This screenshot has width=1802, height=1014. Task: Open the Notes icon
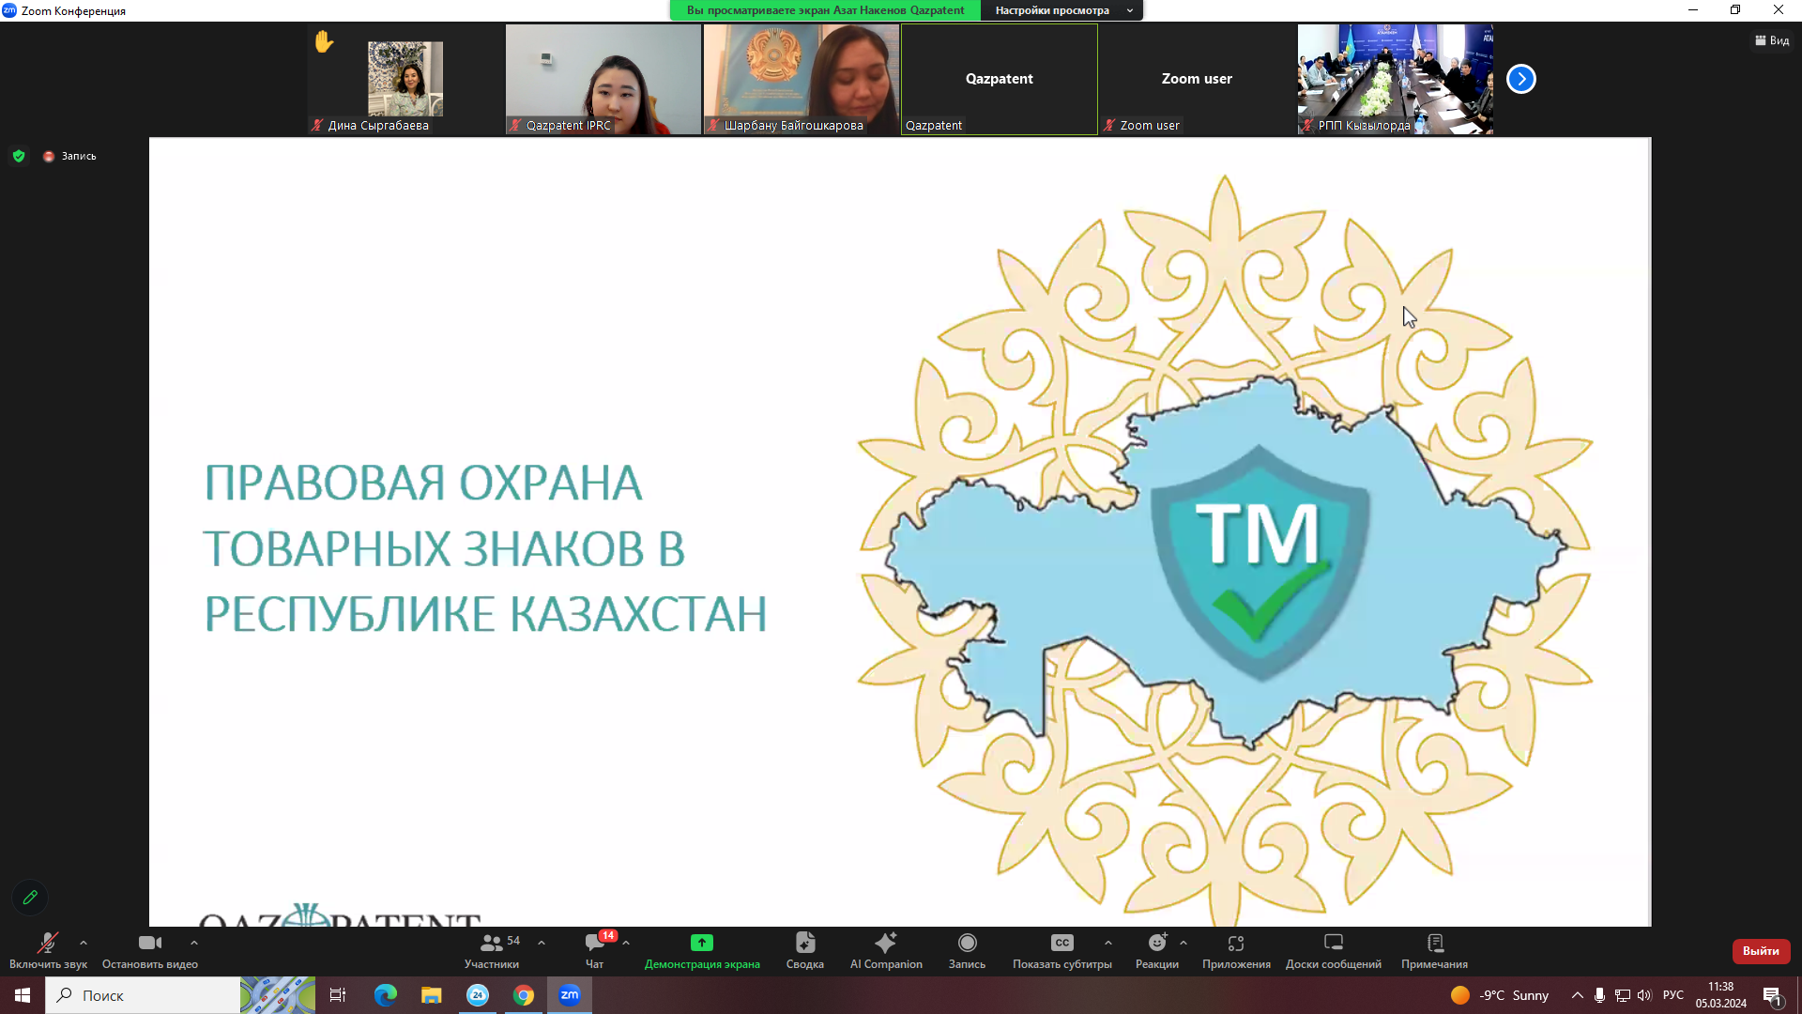[1434, 949]
